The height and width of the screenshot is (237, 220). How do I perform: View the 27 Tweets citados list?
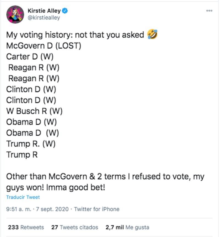tap(75, 227)
